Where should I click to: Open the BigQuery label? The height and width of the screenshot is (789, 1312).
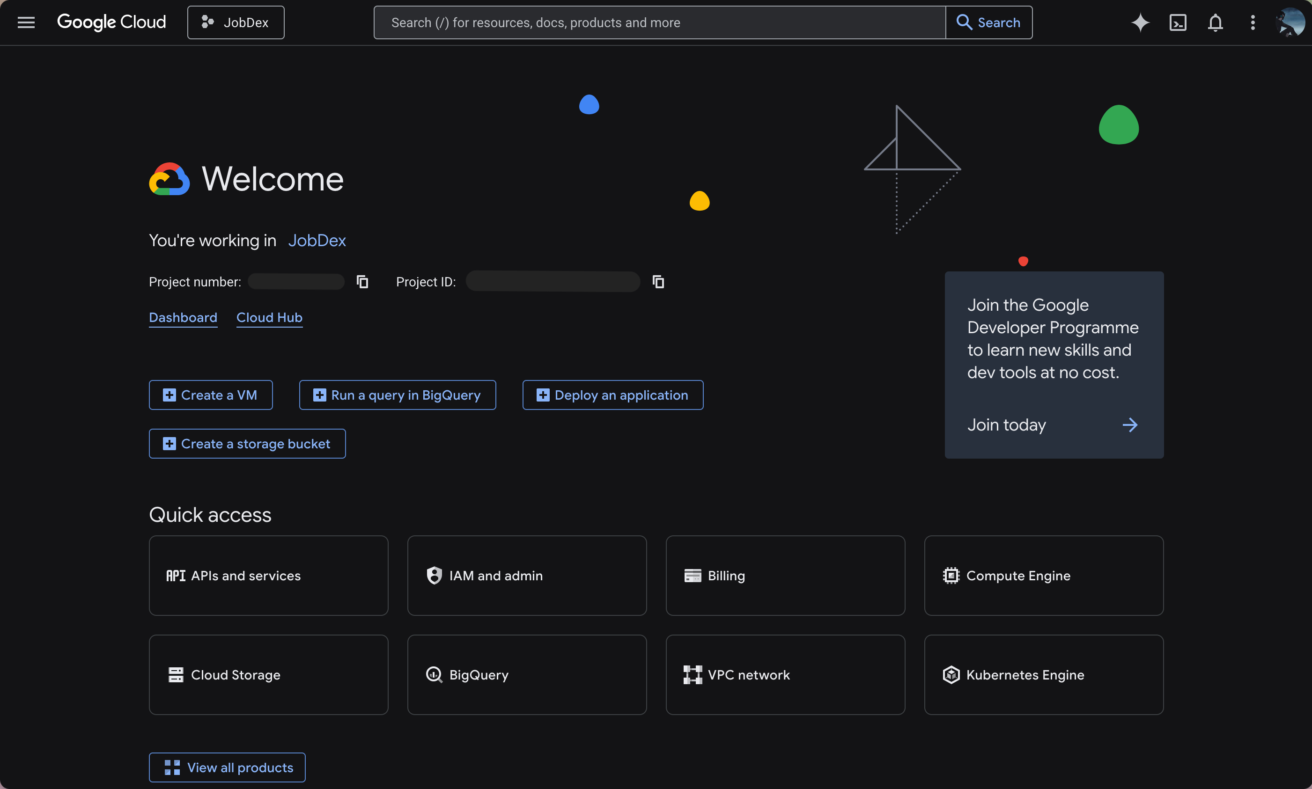pyautogui.click(x=479, y=675)
